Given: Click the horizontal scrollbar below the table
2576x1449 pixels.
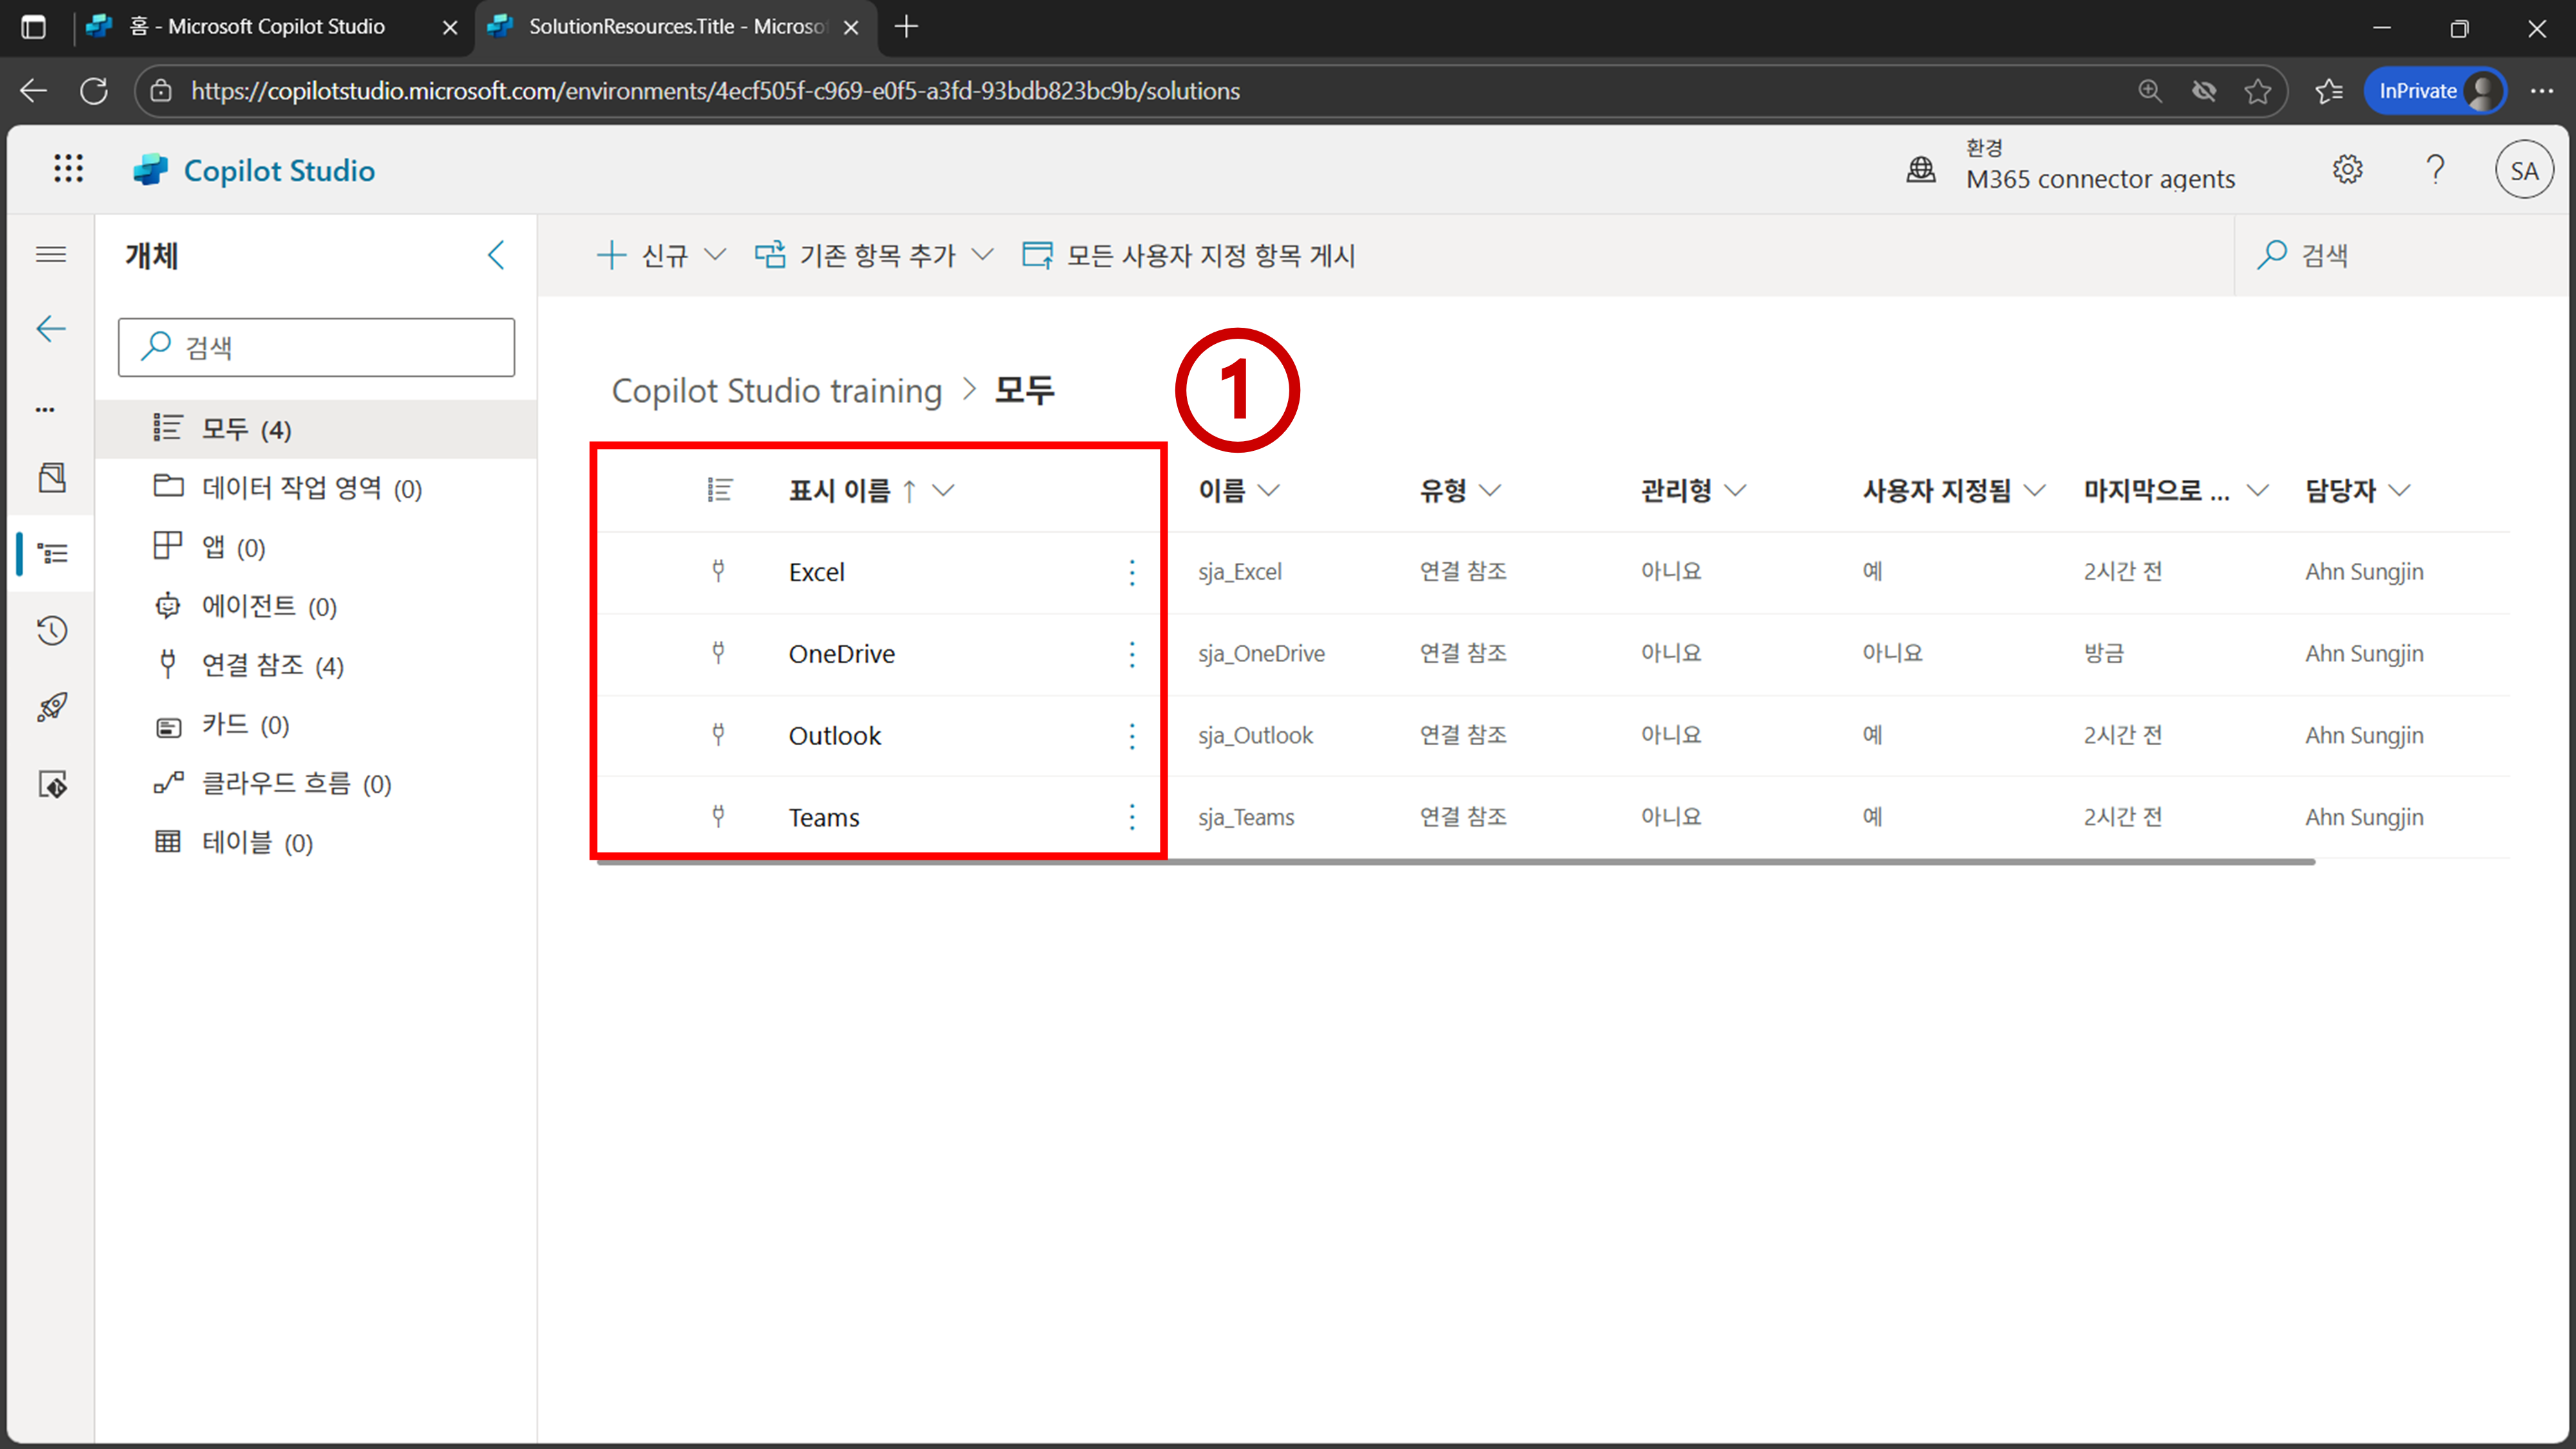Looking at the screenshot, I should (1455, 861).
